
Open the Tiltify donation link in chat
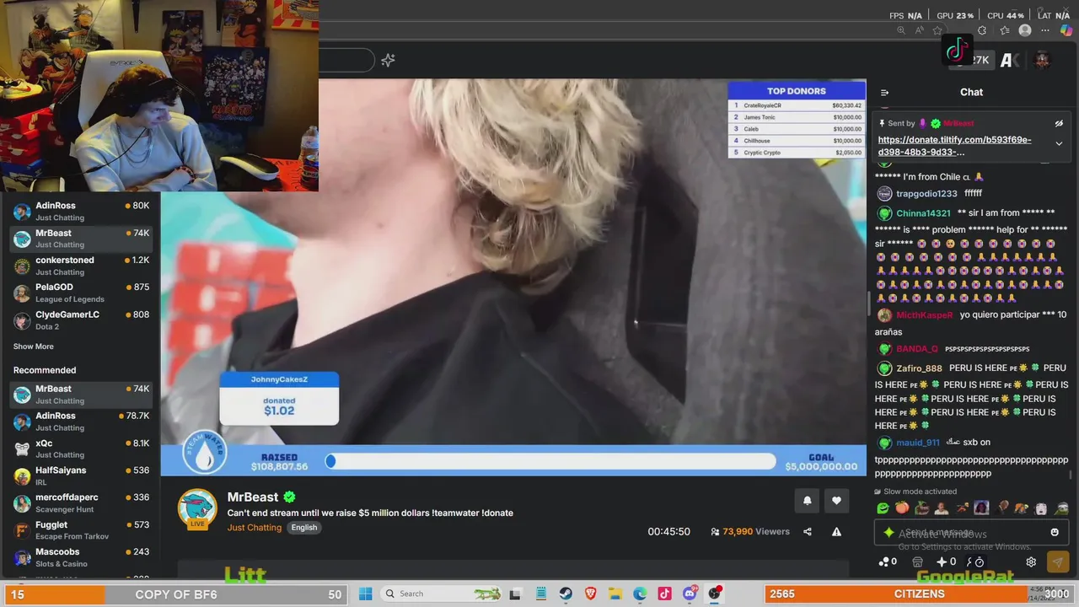(954, 146)
